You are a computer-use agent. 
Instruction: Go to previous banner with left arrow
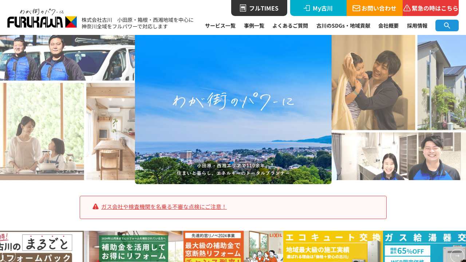(8, 256)
